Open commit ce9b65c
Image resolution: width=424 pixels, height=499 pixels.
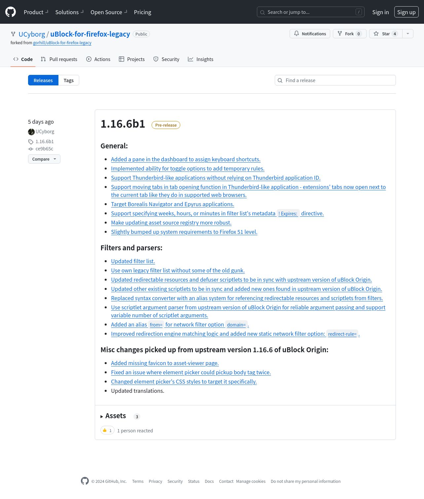coord(44,149)
